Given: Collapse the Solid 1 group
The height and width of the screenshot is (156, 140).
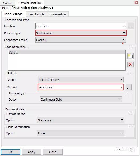Looking at the screenshot, I should tap(129, 73).
